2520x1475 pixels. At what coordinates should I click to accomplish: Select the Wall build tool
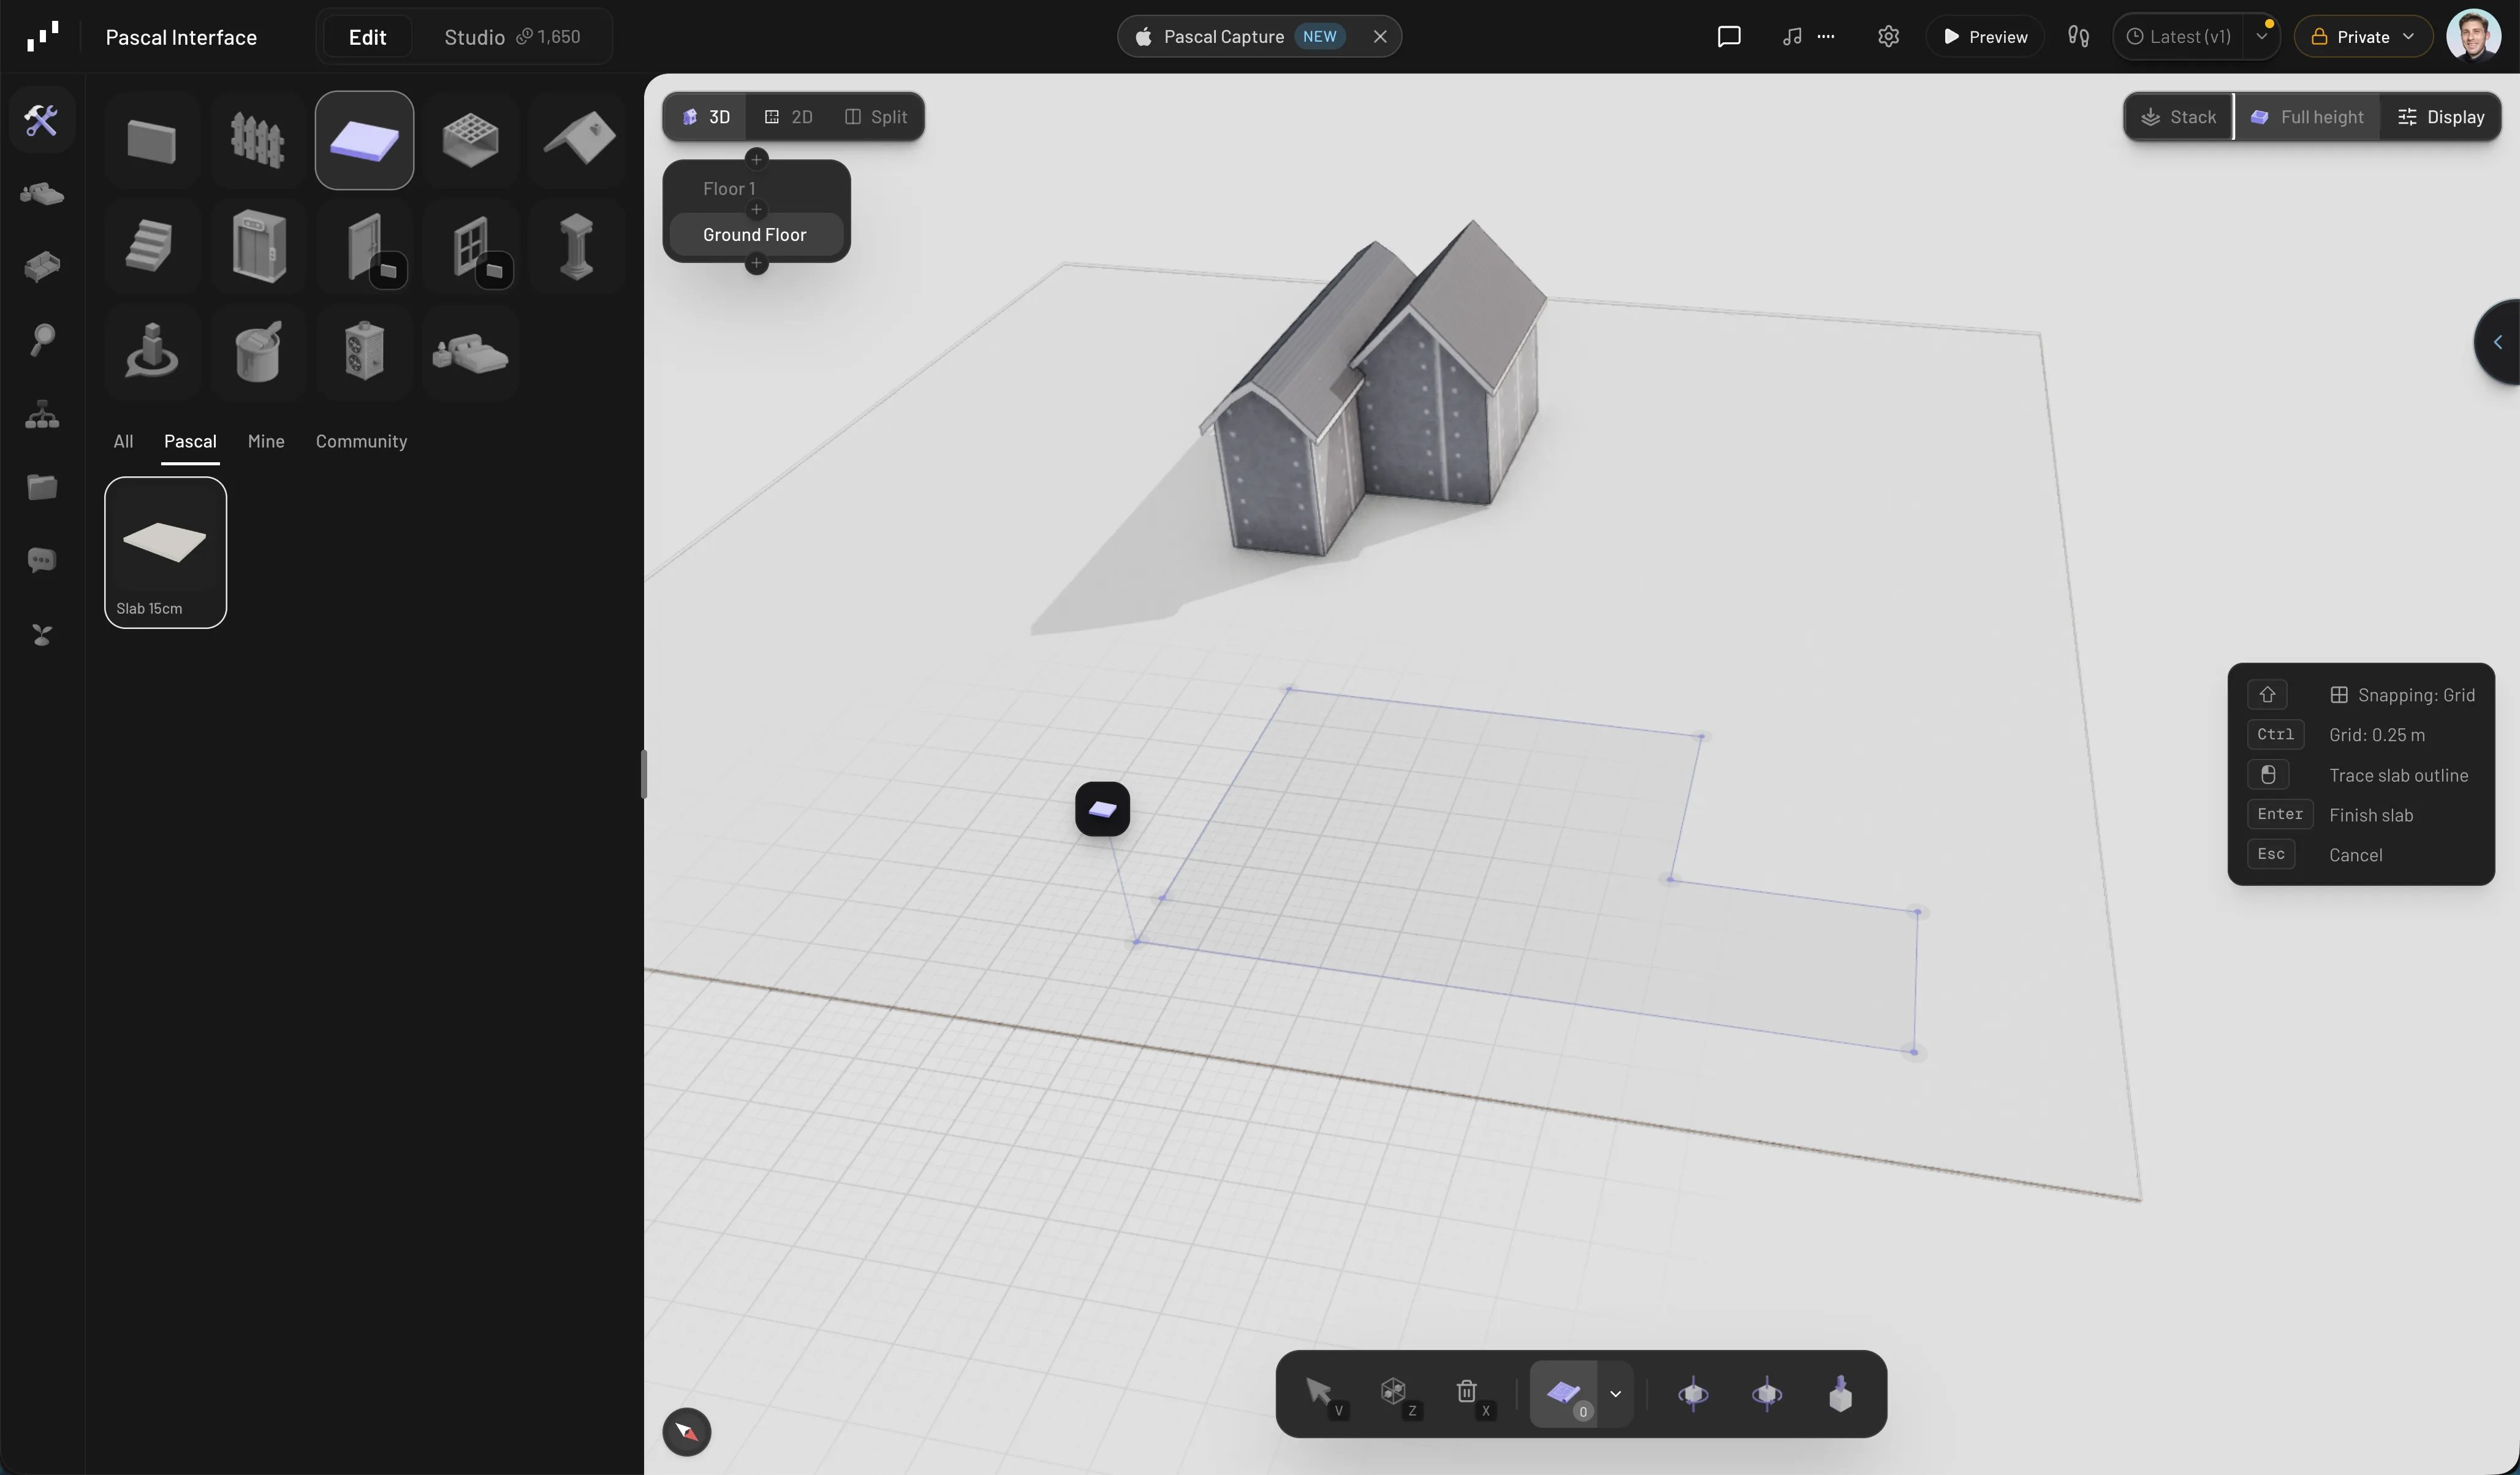point(151,140)
